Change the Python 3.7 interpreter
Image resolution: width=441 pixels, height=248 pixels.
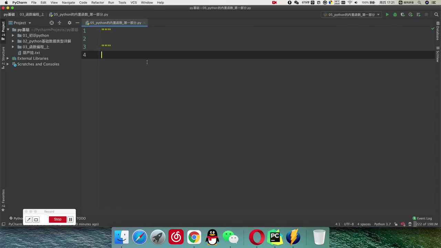[x=382, y=224]
